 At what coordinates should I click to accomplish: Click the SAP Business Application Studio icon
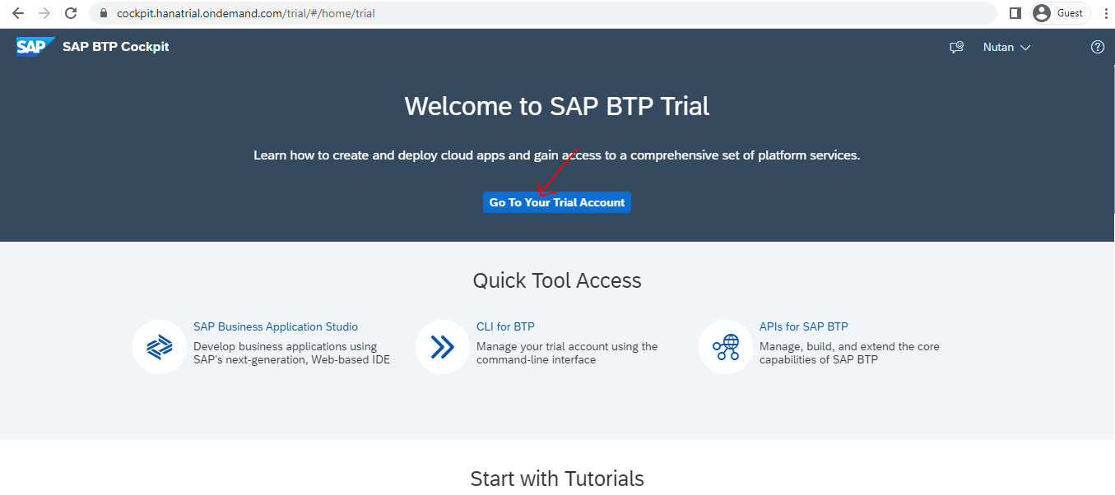coord(160,347)
